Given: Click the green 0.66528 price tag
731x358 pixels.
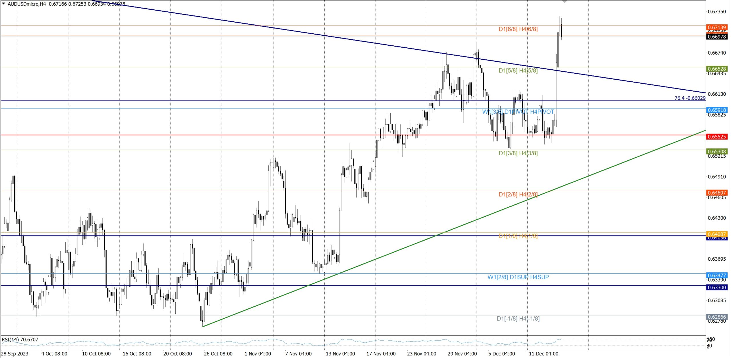Looking at the screenshot, I should (717, 69).
